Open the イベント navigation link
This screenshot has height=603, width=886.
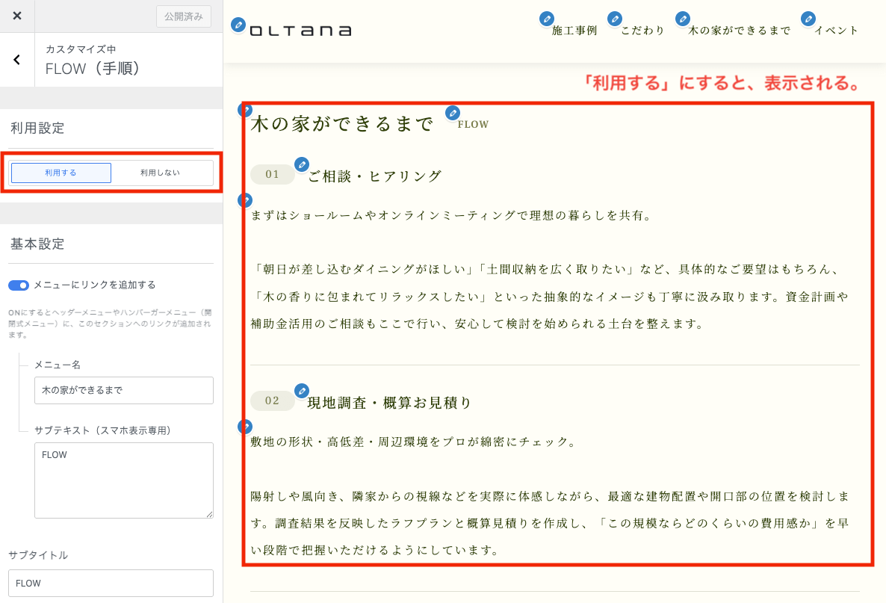[836, 31]
